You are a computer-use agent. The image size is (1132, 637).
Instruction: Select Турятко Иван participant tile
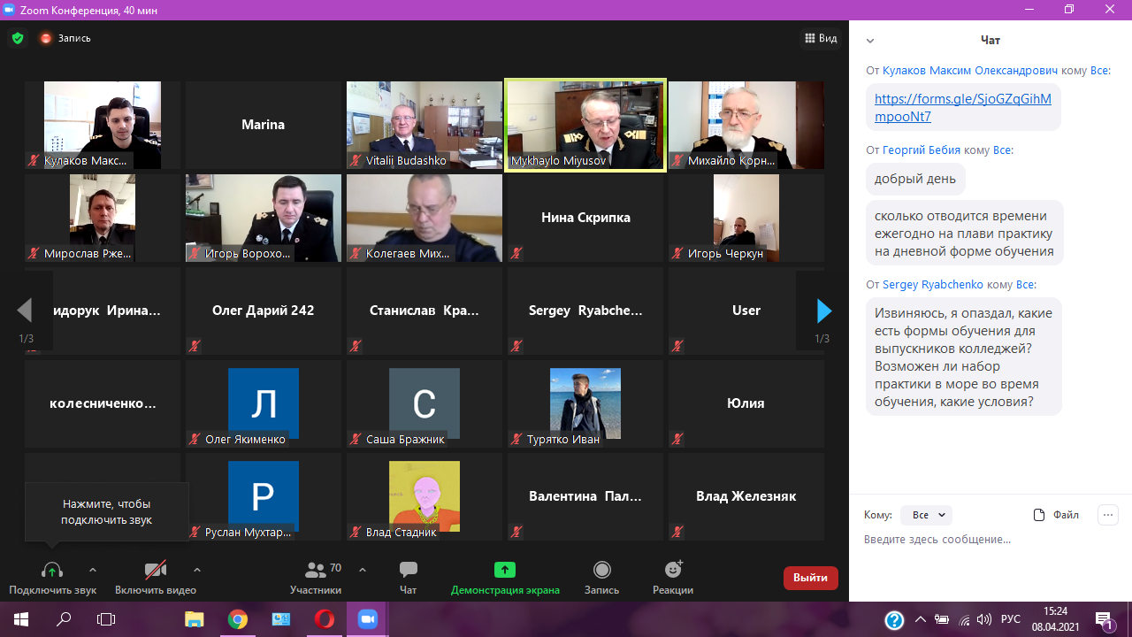point(585,403)
